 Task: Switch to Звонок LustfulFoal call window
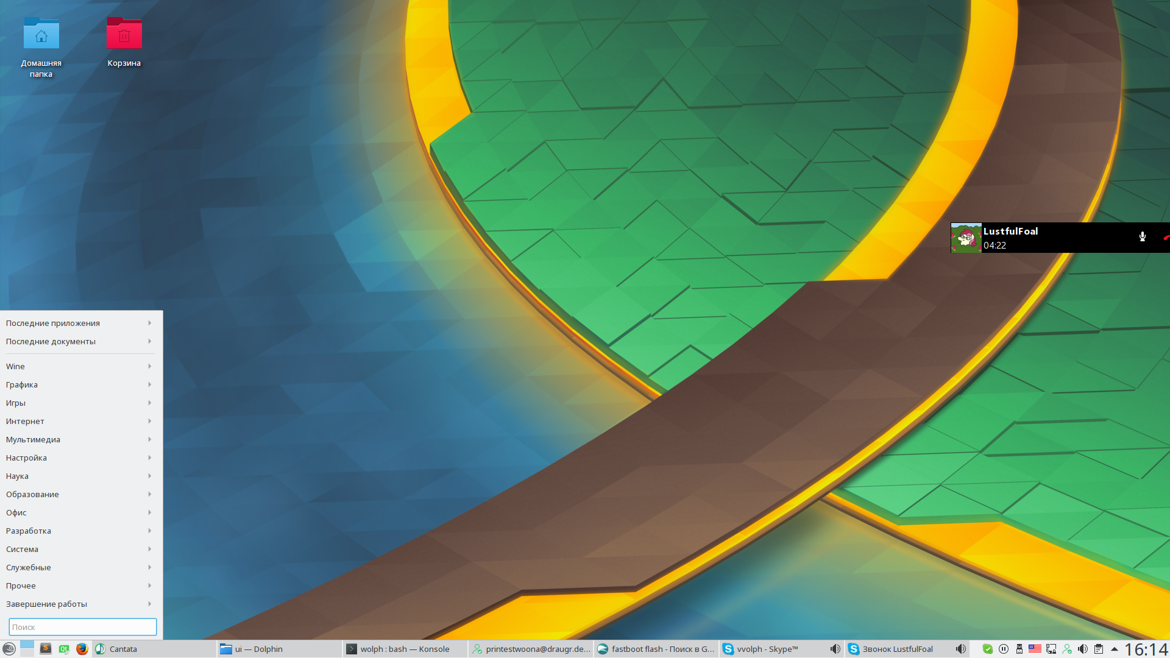(x=907, y=649)
